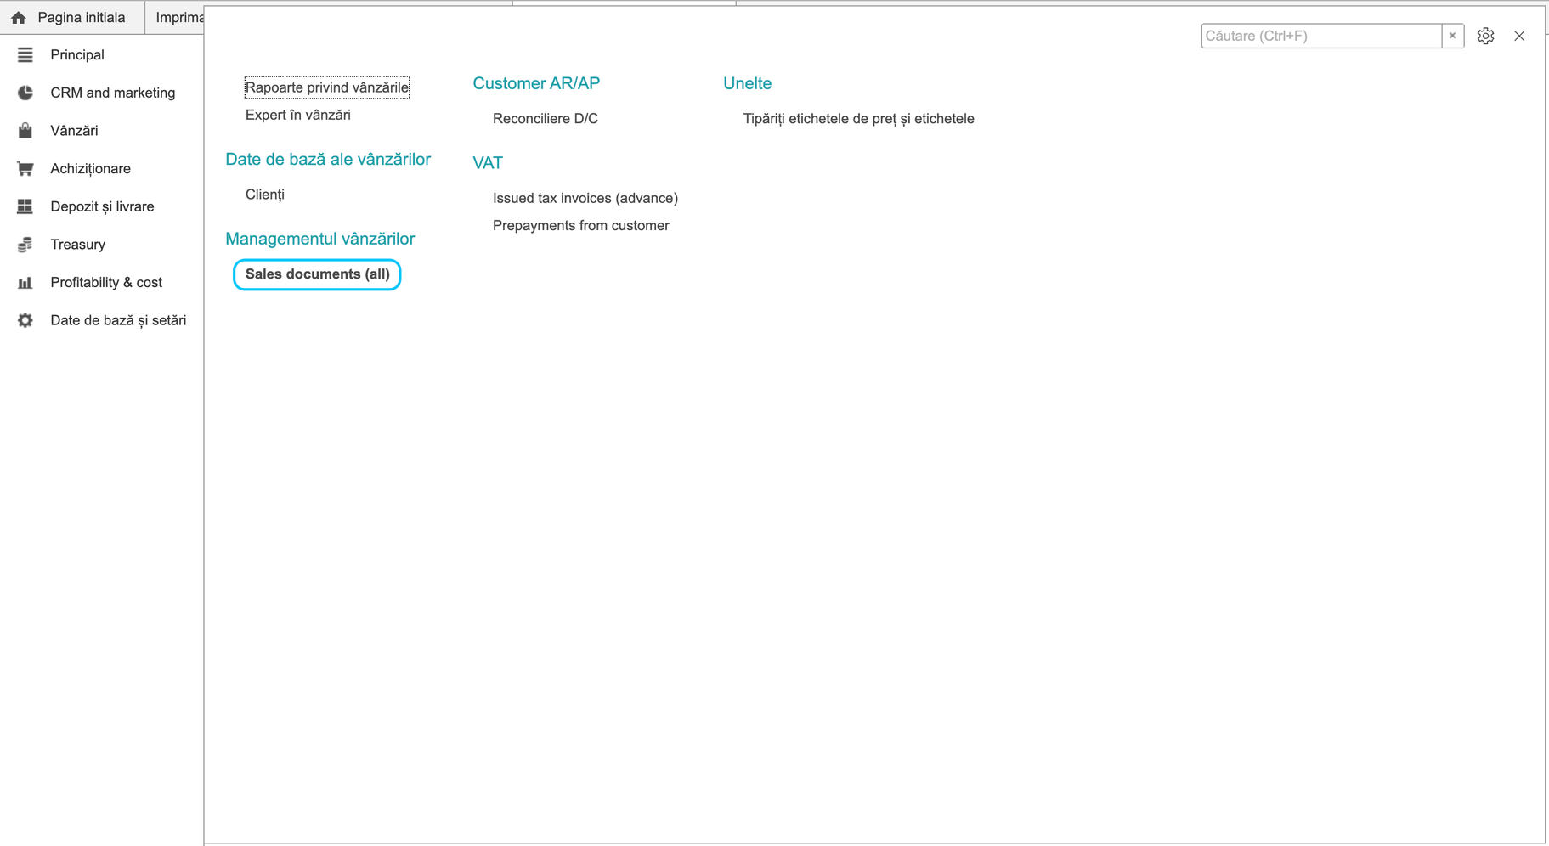Open Tipăriți etichetele de preț și etichetele

pyautogui.click(x=859, y=119)
